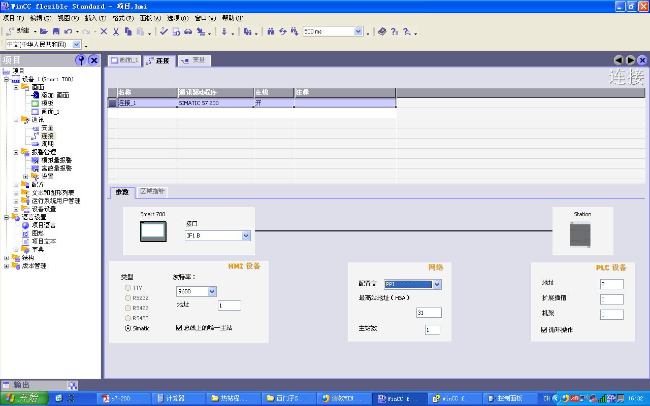650x406 pixels.
Task: Delete selection with the X icon
Action: click(x=104, y=31)
